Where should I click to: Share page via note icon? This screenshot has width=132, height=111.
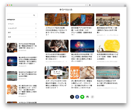87,97
